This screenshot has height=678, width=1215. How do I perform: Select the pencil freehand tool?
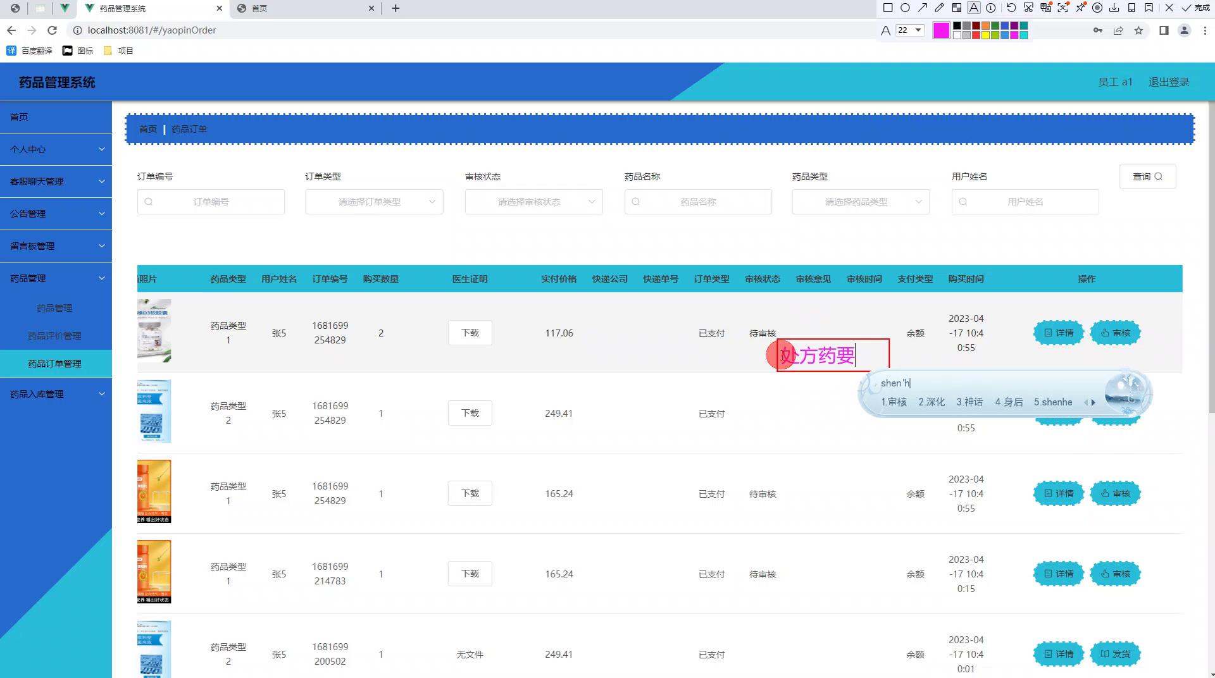point(940,8)
